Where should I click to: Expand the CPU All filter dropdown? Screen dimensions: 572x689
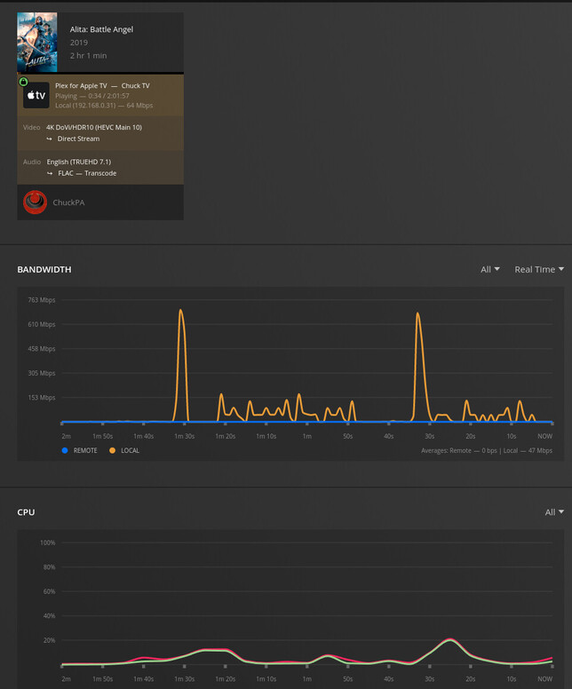click(x=554, y=512)
